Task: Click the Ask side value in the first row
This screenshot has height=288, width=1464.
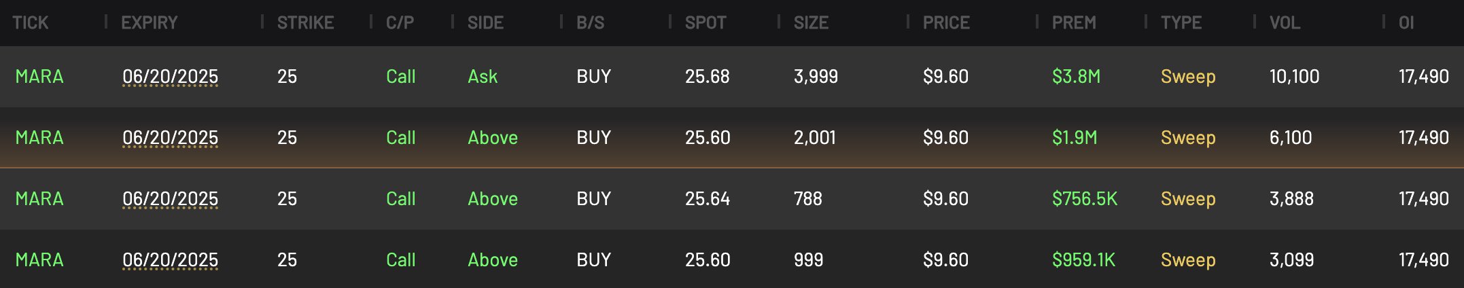Action: (x=483, y=77)
